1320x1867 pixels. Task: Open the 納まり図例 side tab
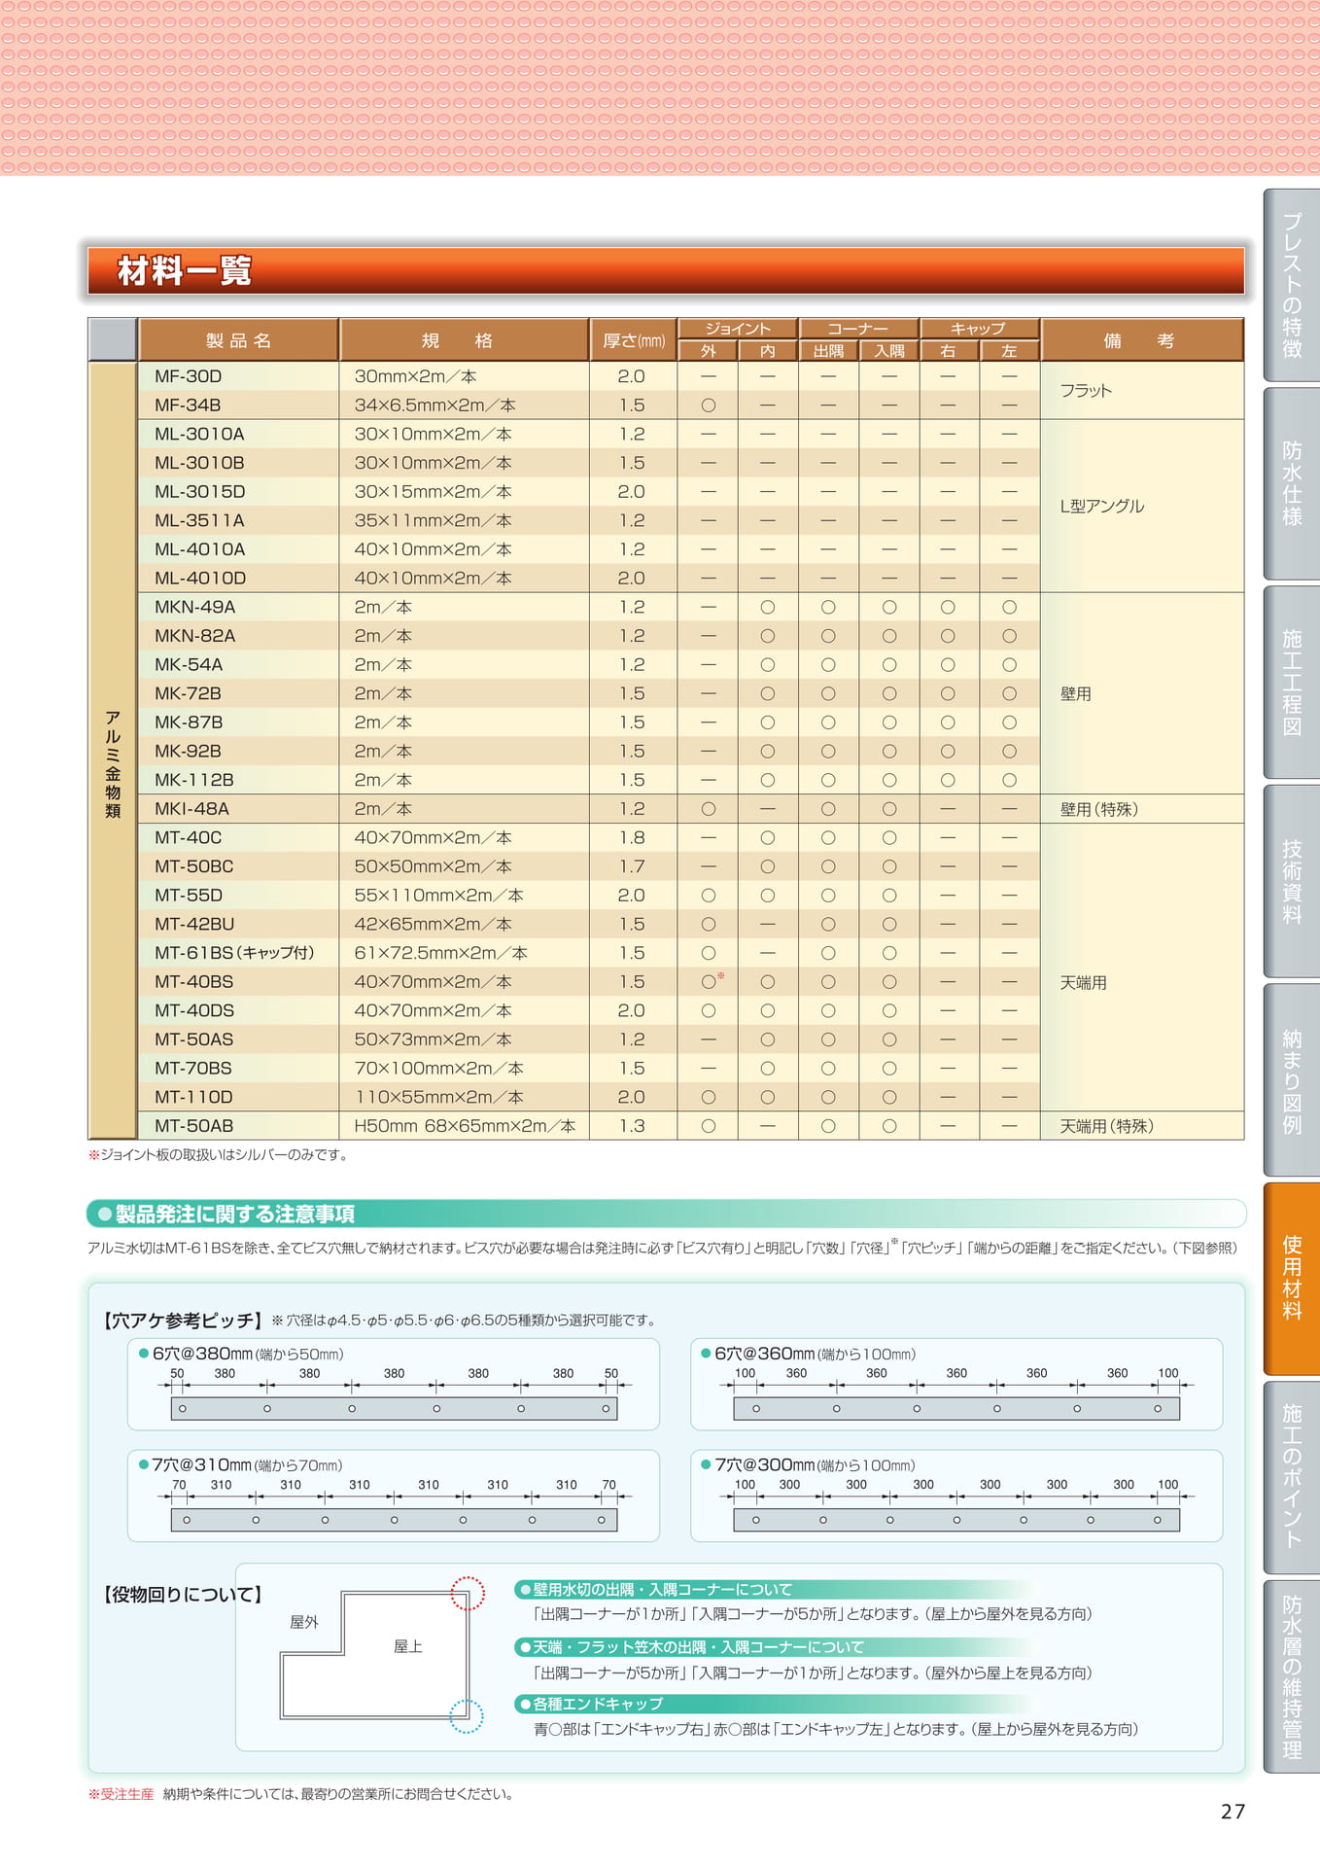point(1292,1079)
